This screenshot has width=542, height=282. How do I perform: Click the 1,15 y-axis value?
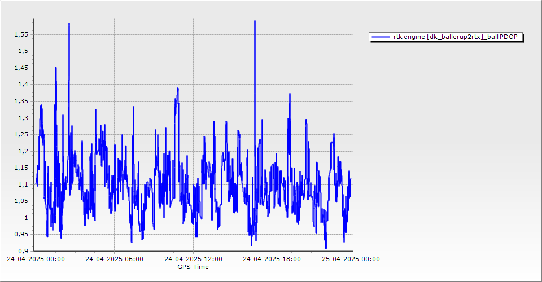click(x=21, y=168)
